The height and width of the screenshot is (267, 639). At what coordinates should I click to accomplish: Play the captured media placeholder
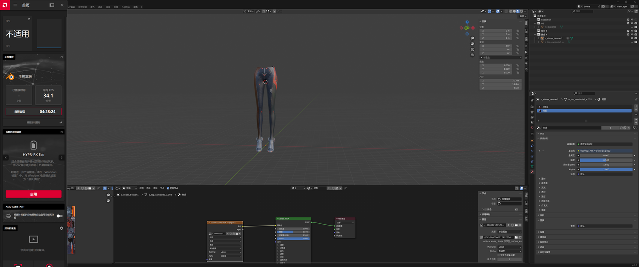(x=33, y=240)
